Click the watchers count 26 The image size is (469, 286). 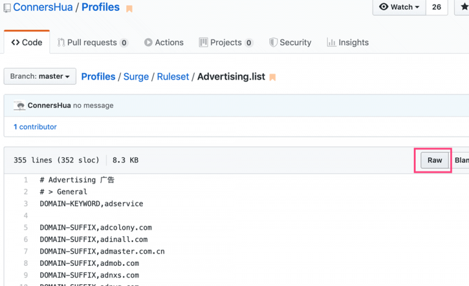coord(436,7)
